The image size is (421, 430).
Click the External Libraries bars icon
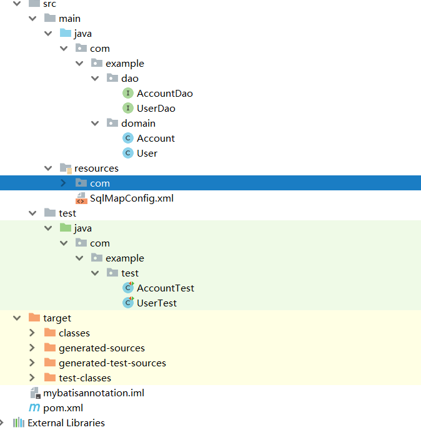pyautogui.click(x=19, y=423)
